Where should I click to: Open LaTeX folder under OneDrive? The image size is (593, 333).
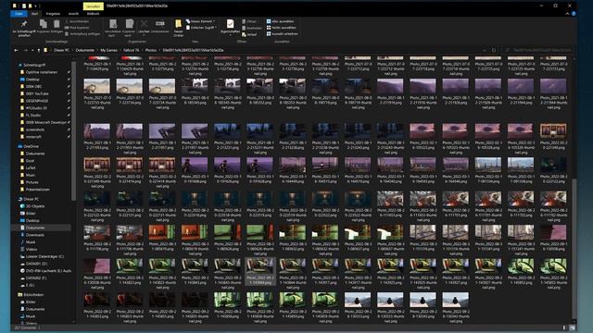click(31, 168)
